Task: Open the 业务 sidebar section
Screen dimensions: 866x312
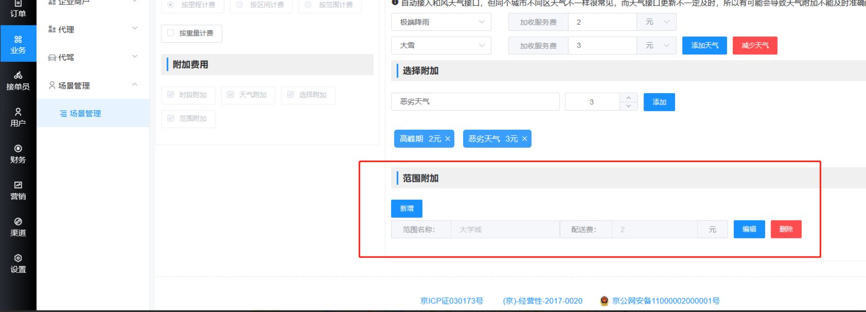Action: point(18,44)
